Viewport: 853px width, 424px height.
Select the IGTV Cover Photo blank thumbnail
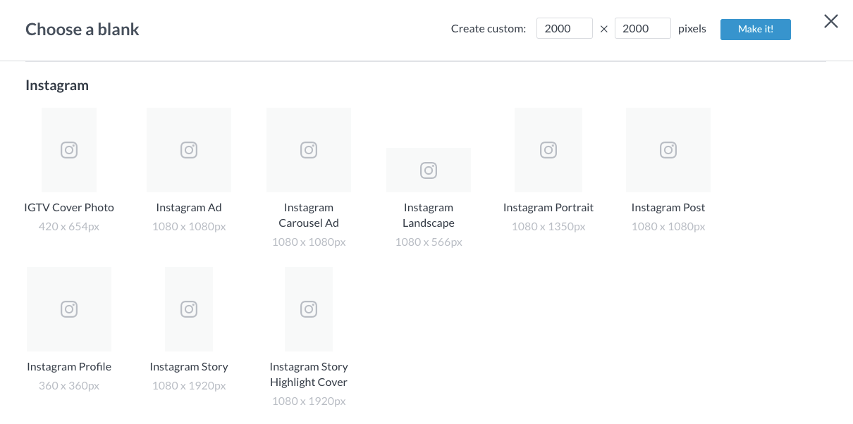[69, 150]
